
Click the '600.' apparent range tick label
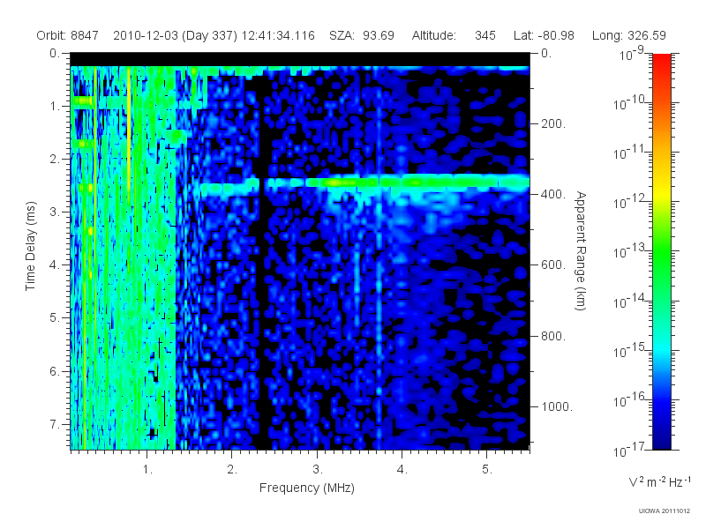pos(553,265)
